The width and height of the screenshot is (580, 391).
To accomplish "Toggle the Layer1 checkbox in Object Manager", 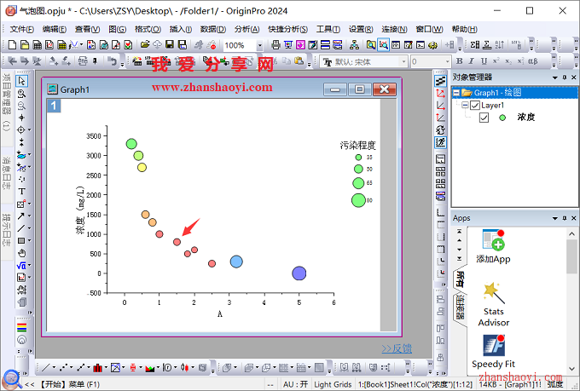I will pos(475,106).
